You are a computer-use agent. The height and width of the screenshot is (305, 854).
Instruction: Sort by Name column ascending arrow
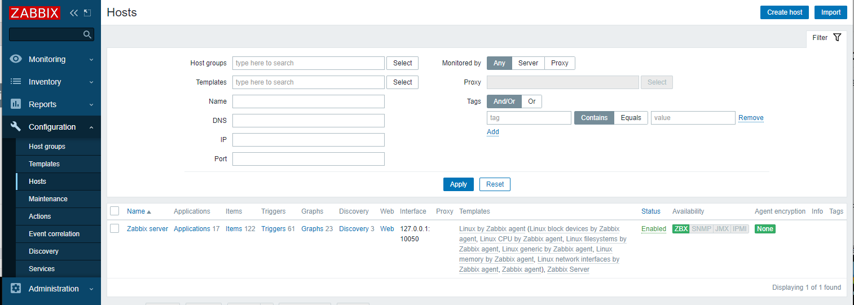click(x=149, y=212)
